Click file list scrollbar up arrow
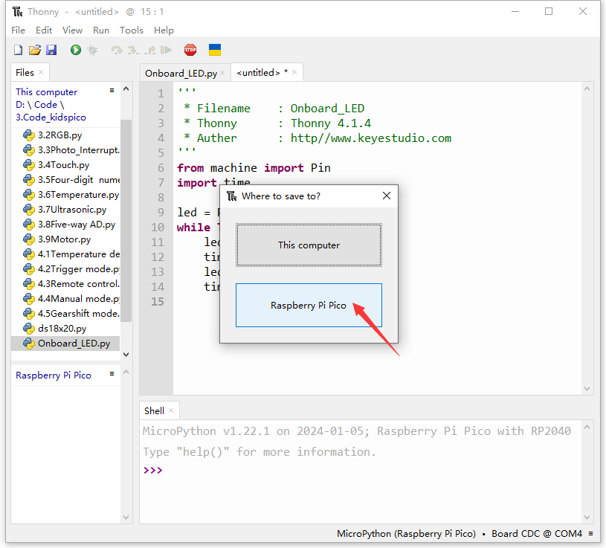This screenshot has height=548, width=606. tap(126, 89)
